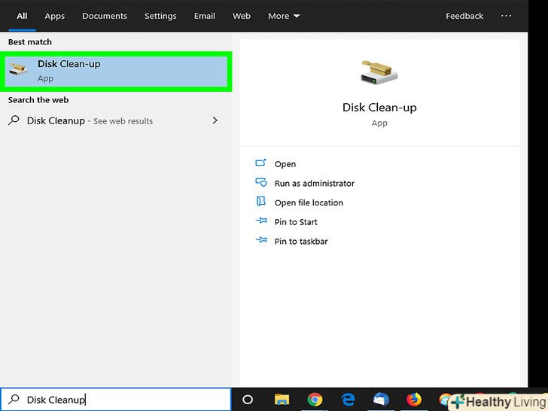
Task: Select the Disk Cleanup web results entry
Action: pos(116,121)
